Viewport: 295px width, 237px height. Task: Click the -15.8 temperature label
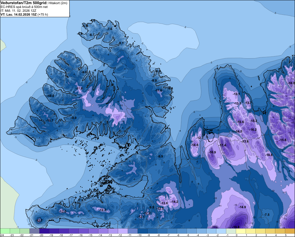[283, 140]
